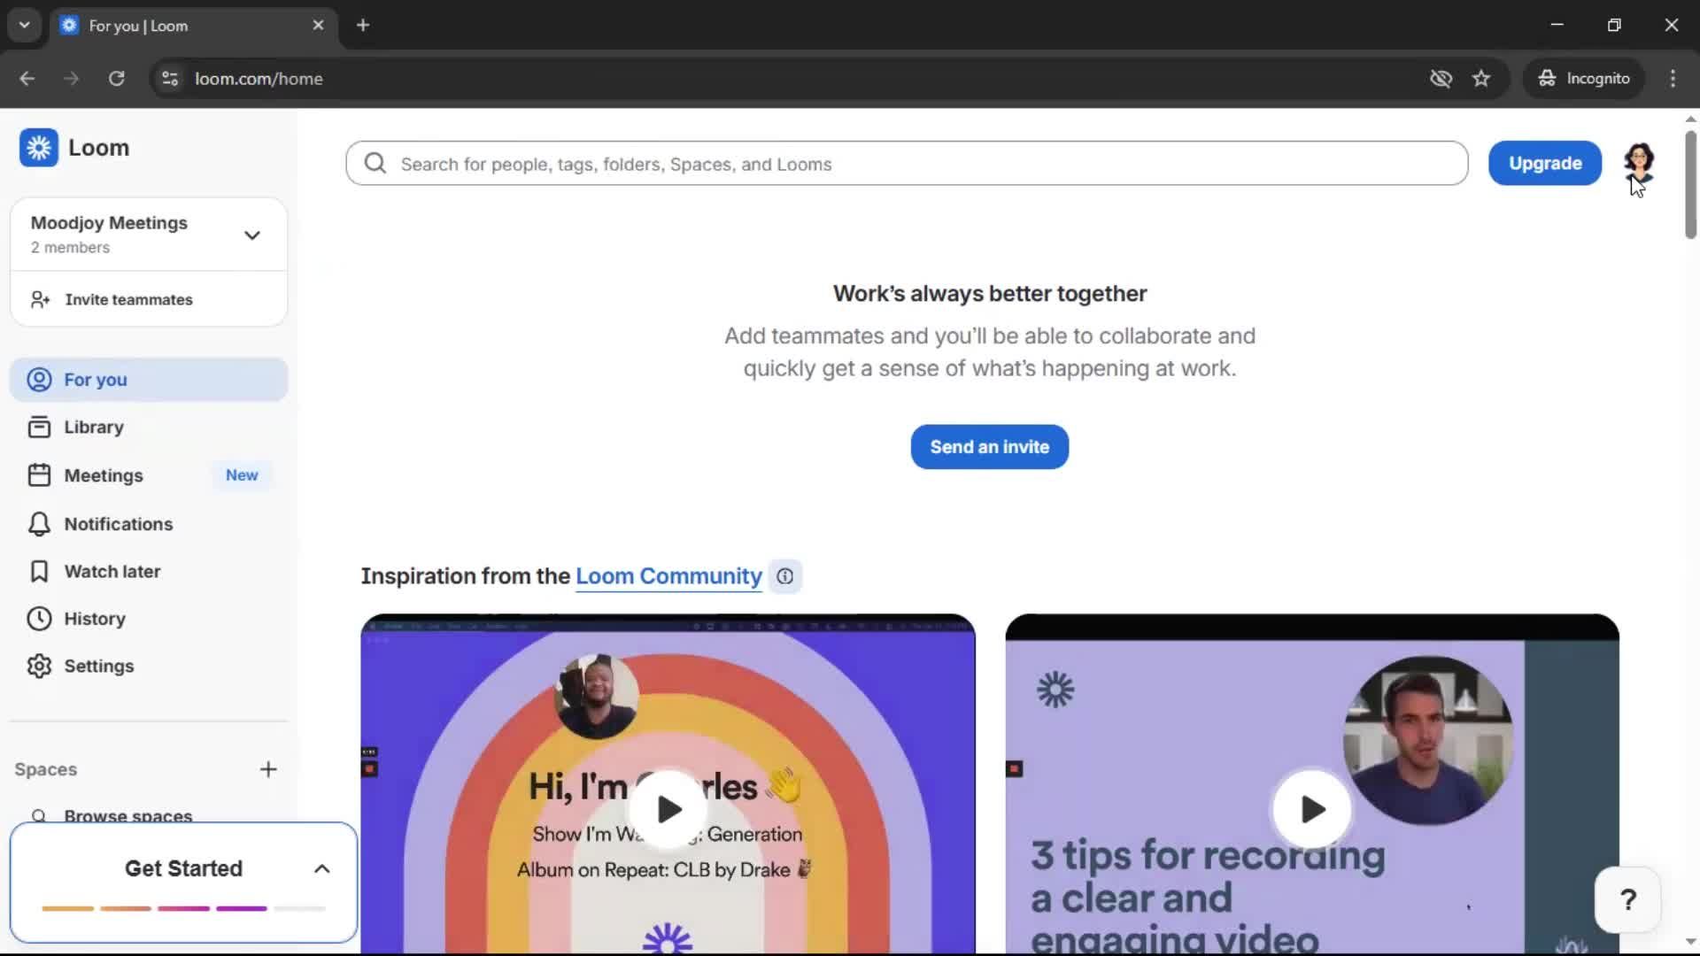
Task: Open the Loom Community link
Action: point(668,575)
